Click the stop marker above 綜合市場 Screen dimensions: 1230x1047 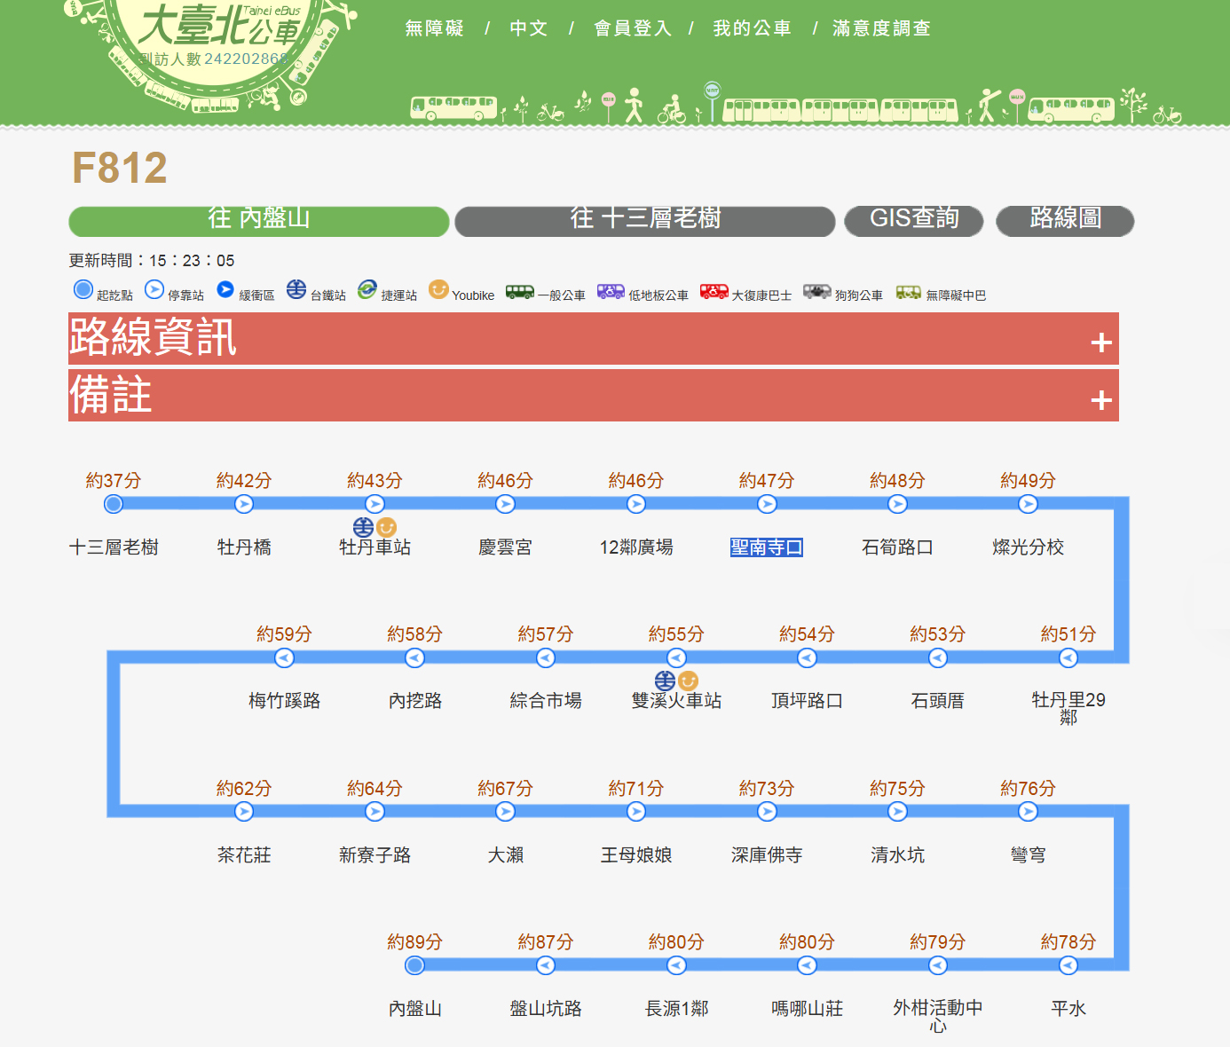[546, 657]
